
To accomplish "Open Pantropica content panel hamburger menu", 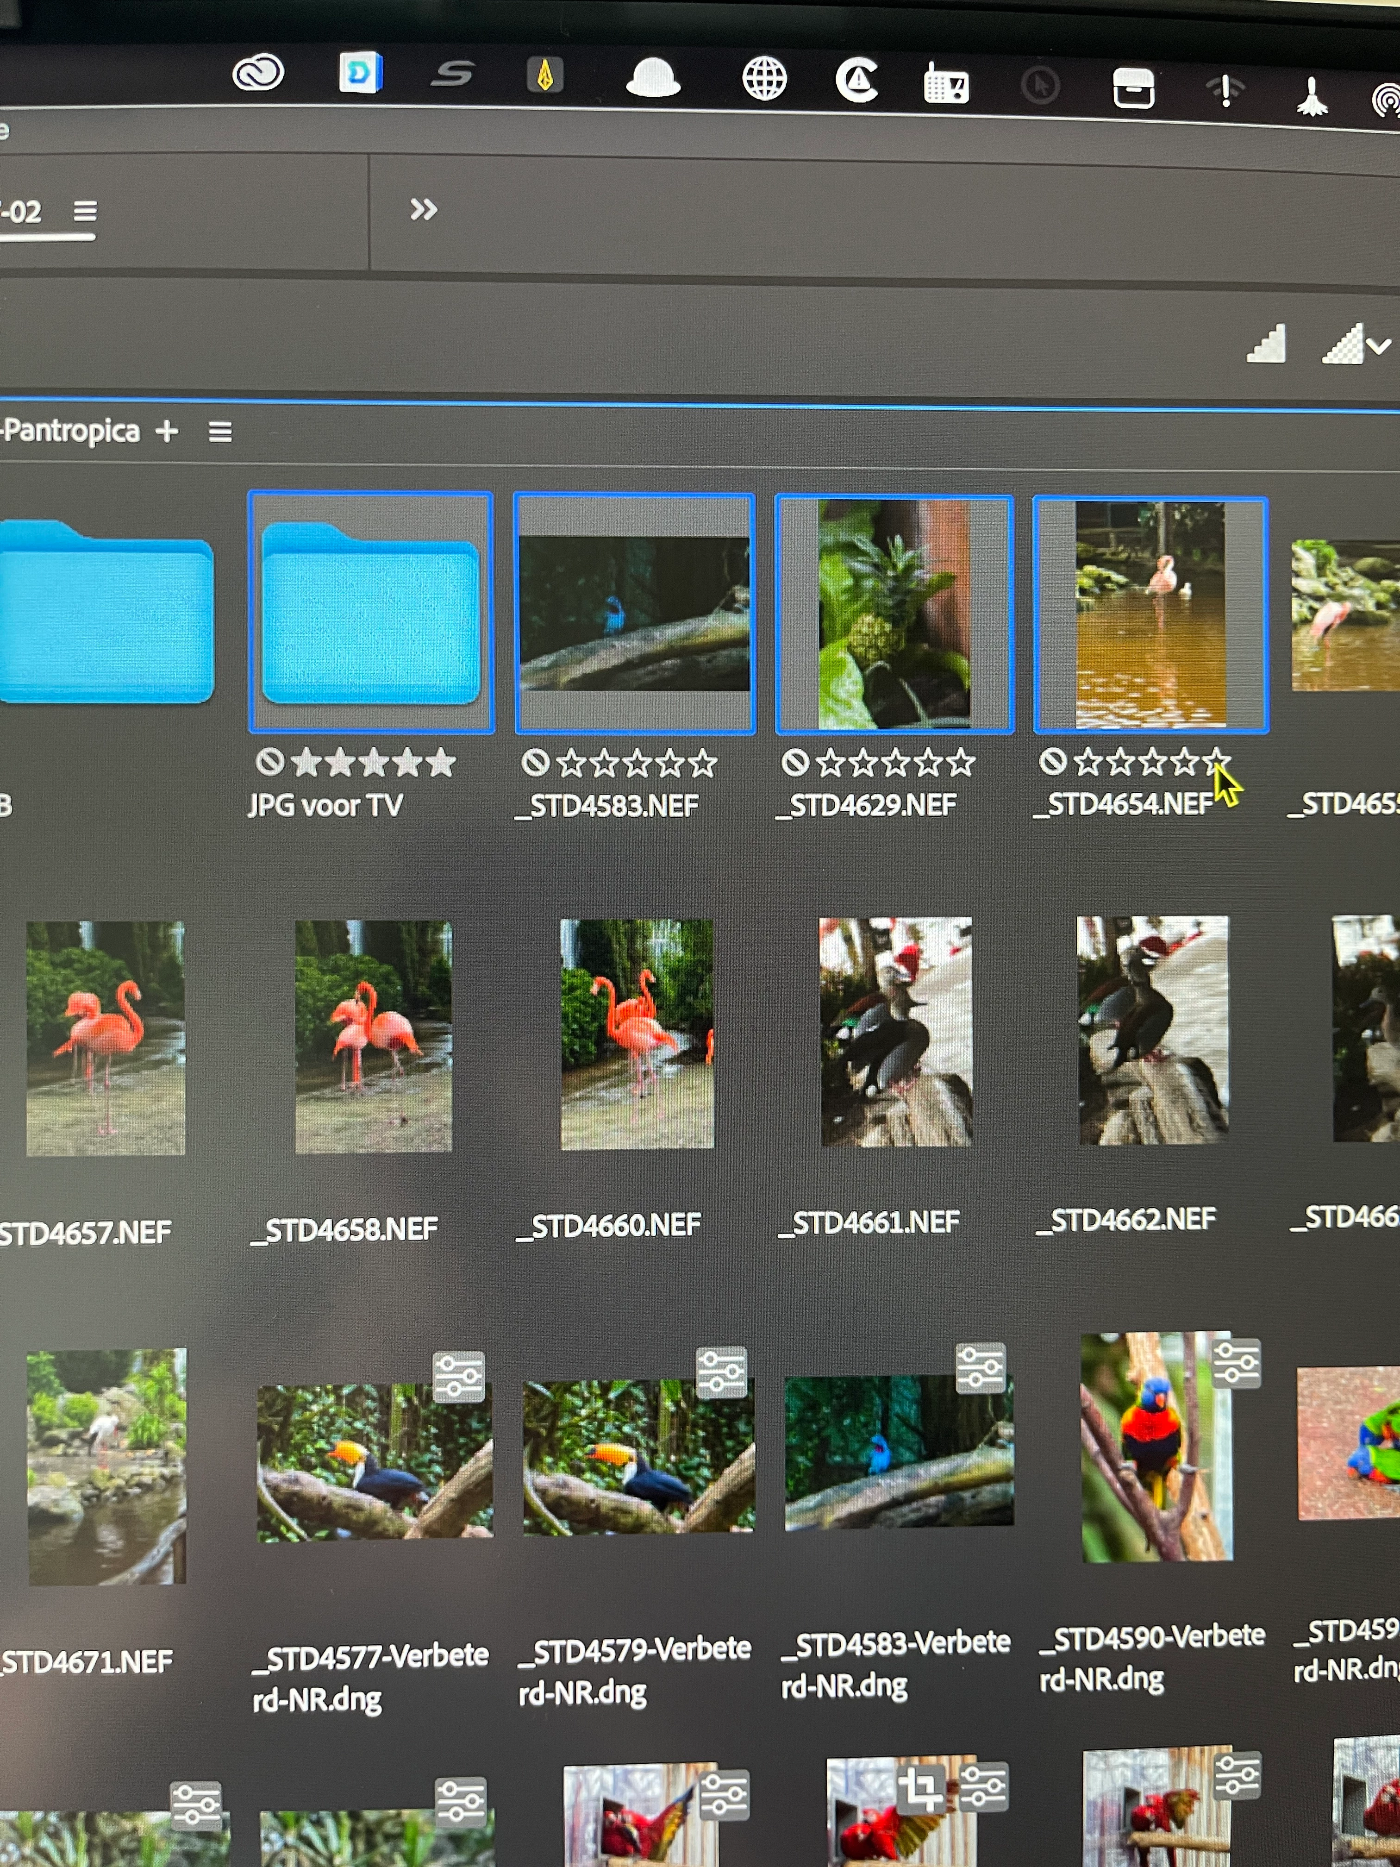I will [220, 432].
